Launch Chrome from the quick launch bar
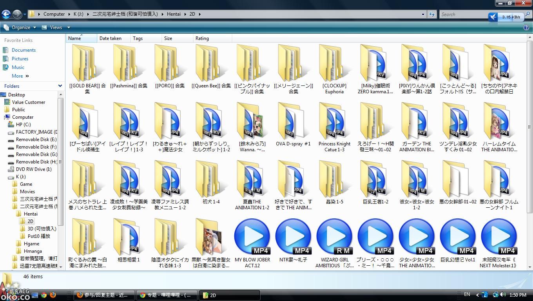 tap(44, 295)
